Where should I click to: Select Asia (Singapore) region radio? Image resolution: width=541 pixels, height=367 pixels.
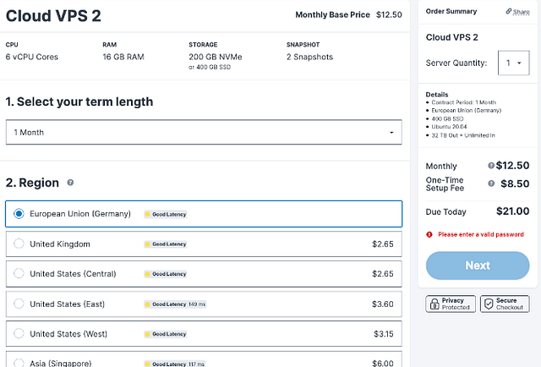pos(19,363)
